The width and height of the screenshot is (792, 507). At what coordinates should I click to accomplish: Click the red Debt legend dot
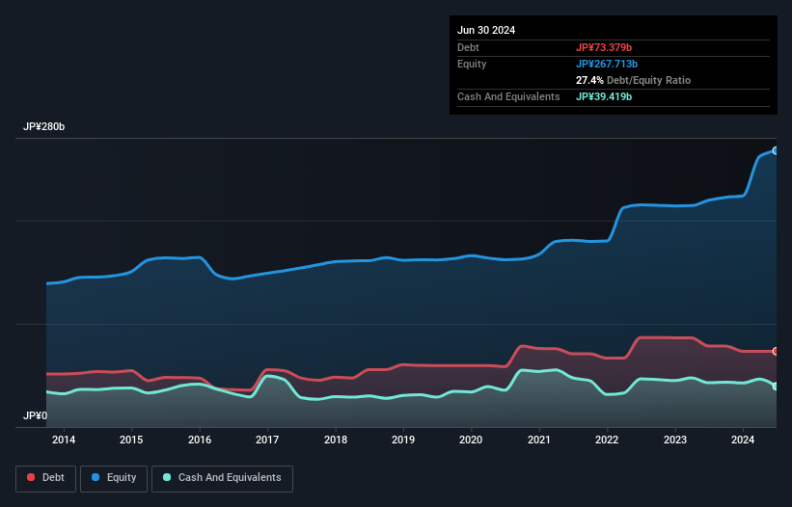click(31, 477)
